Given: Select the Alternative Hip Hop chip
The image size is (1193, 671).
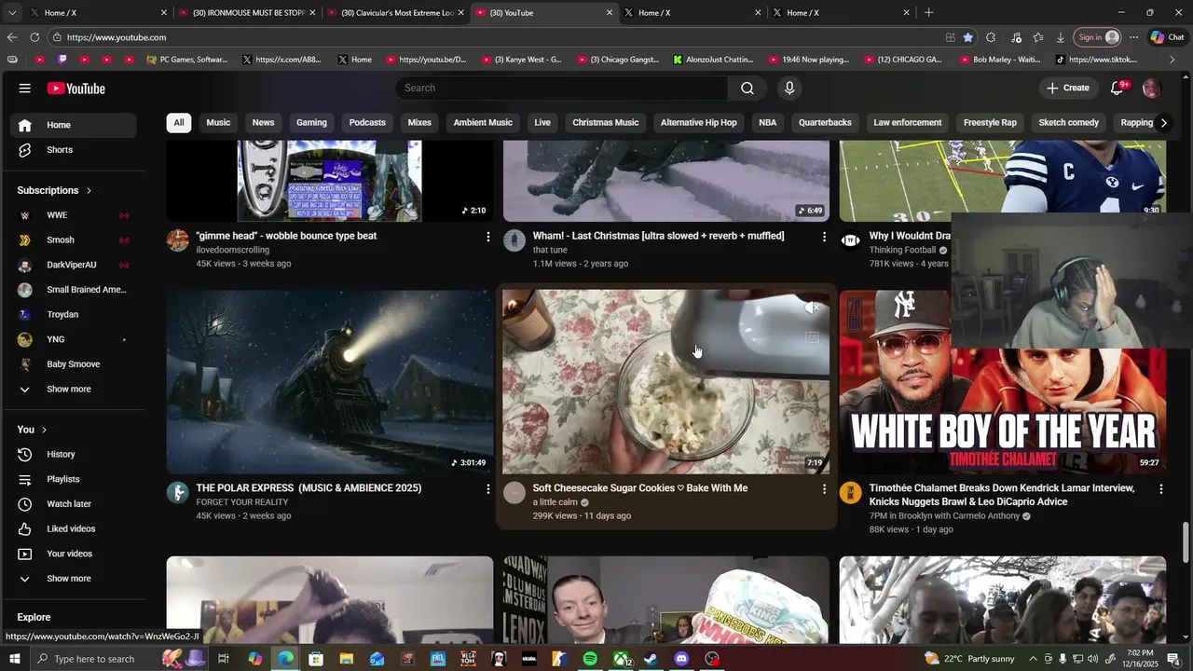Looking at the screenshot, I should 698,122.
